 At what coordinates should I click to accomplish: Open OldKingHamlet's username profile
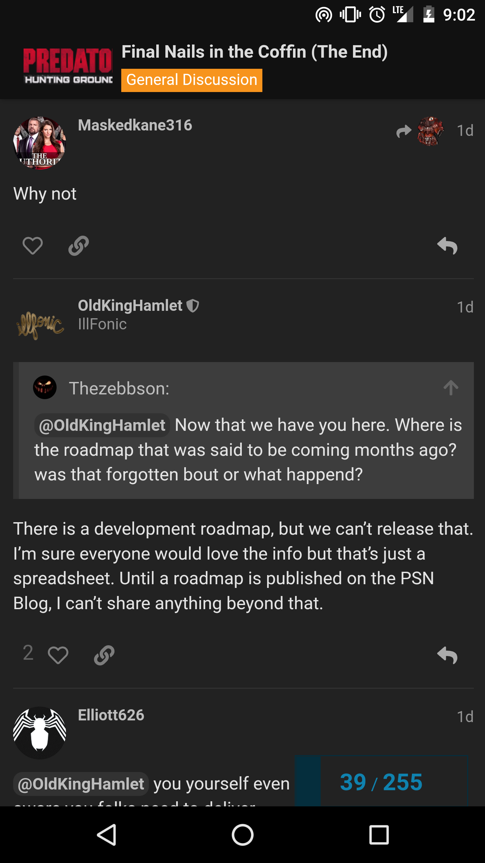click(x=130, y=305)
